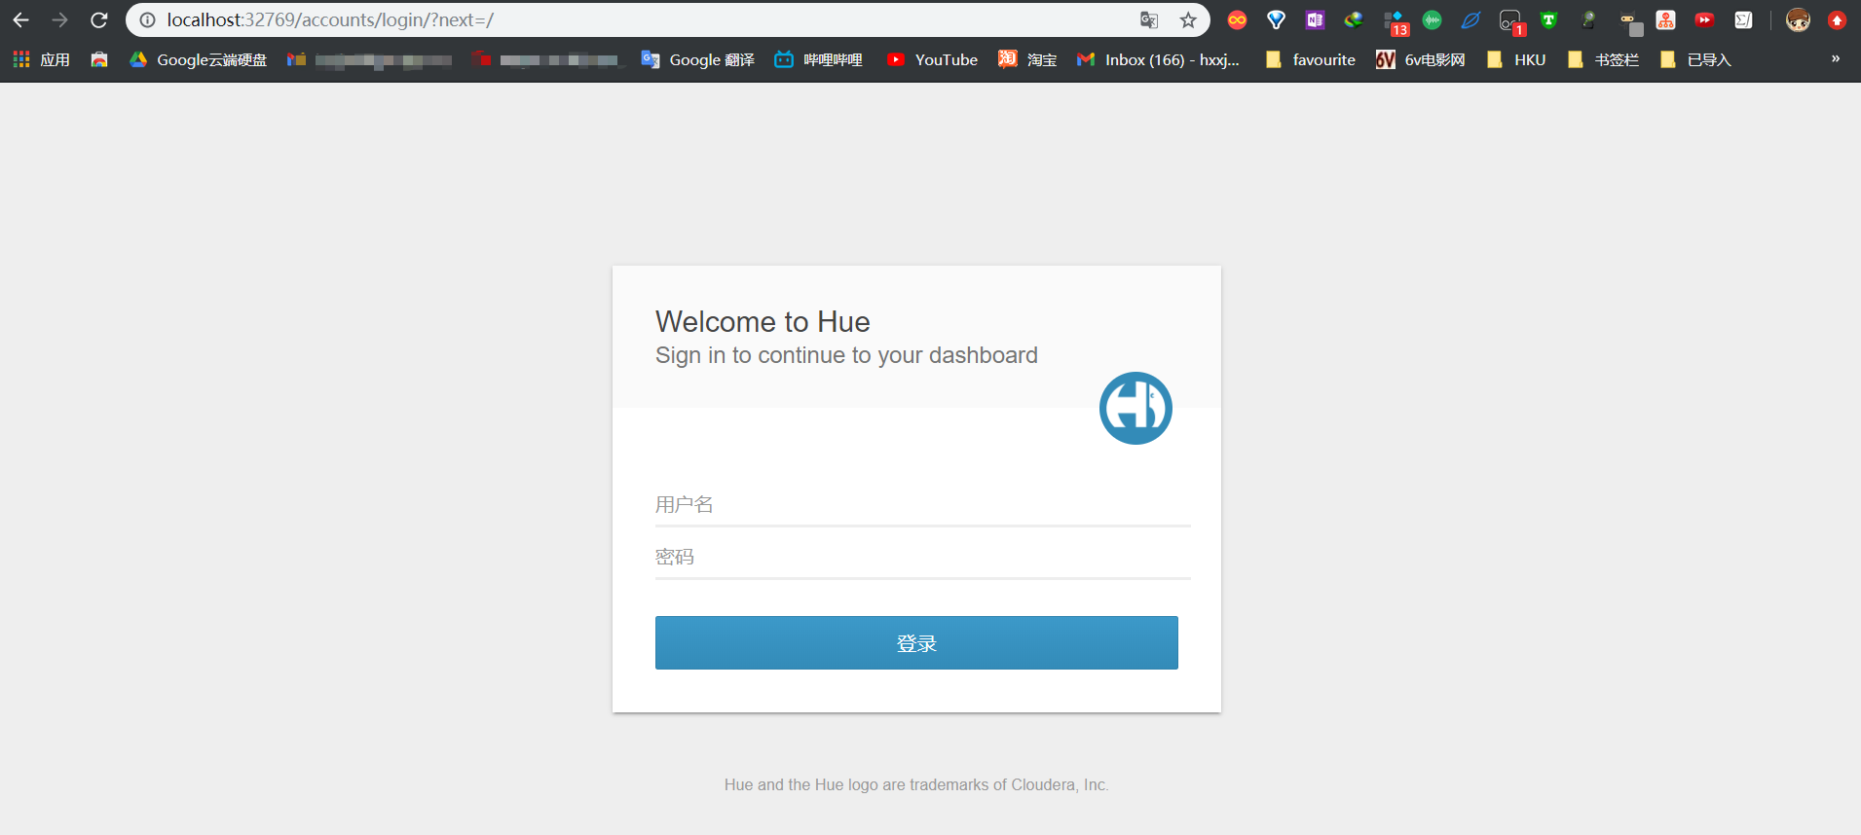Click the browser forward arrow
The width and height of the screenshot is (1861, 835).
click(x=59, y=19)
